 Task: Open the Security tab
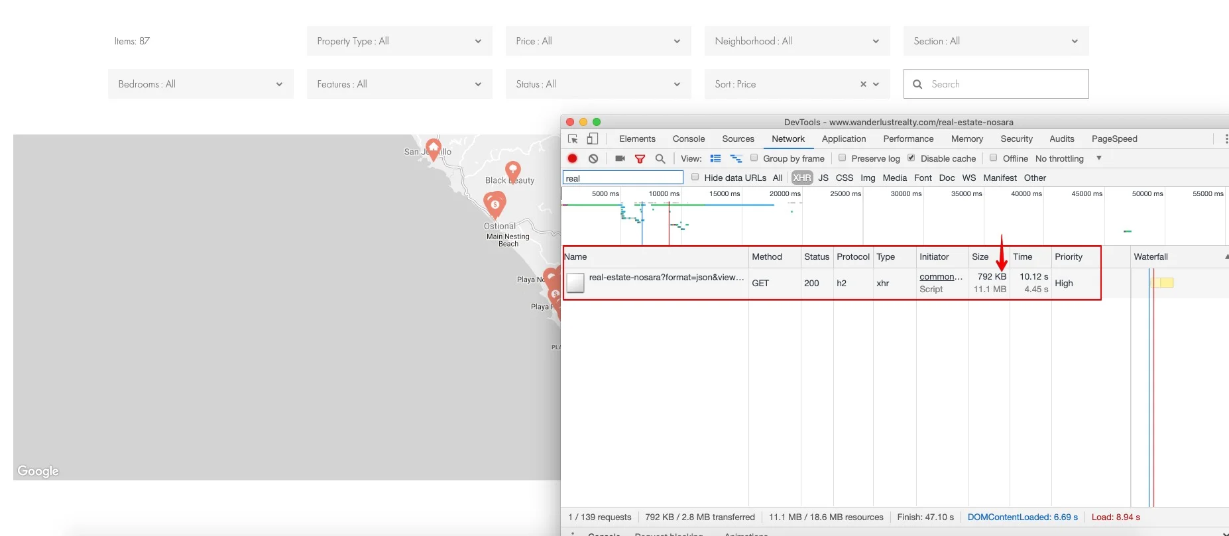coord(1016,138)
